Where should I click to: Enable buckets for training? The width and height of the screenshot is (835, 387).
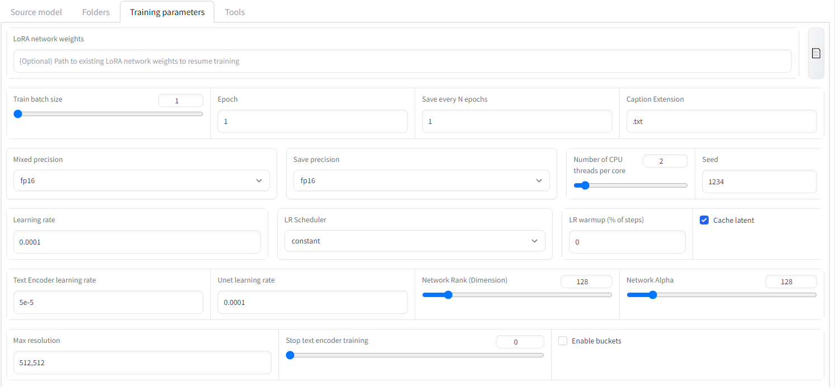(562, 340)
